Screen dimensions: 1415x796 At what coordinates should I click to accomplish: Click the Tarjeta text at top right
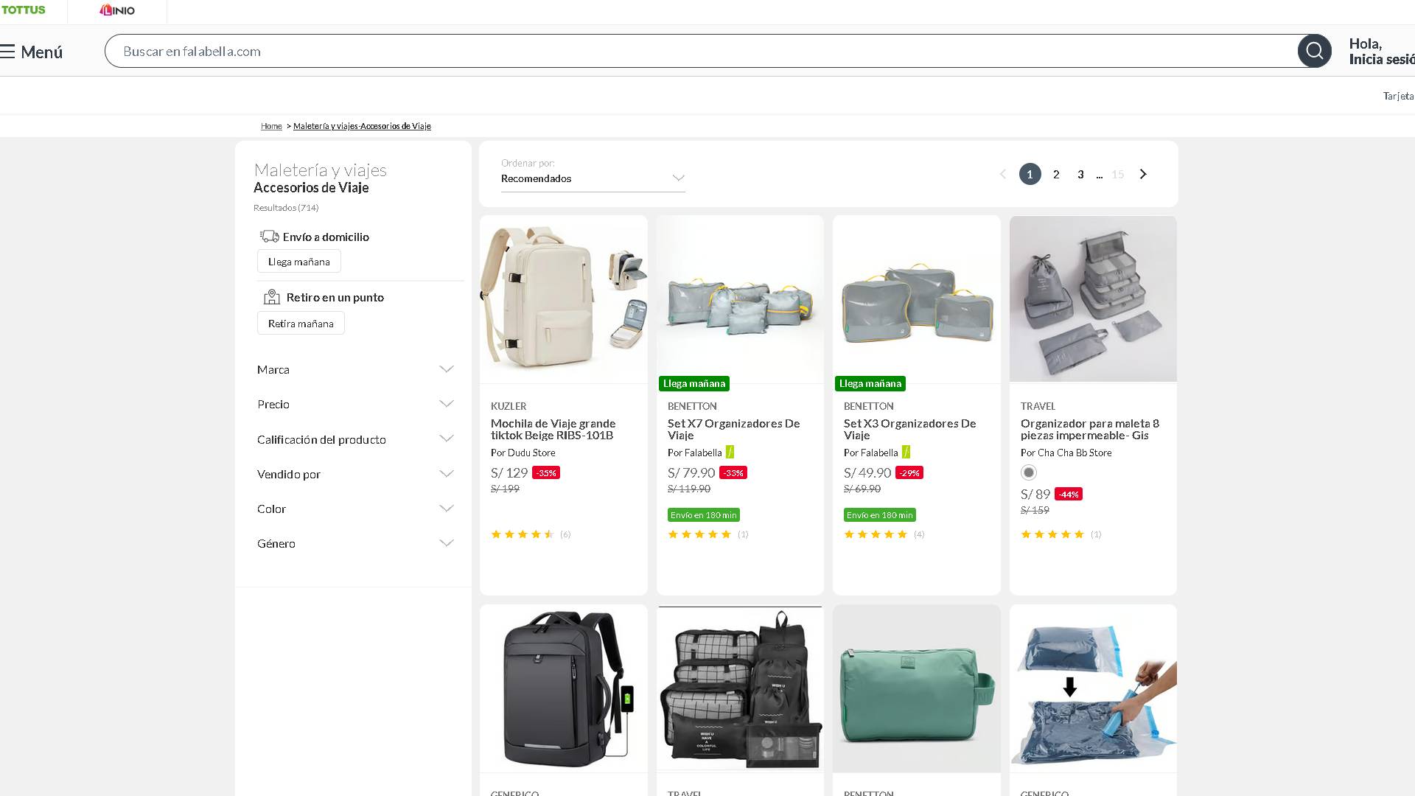(1398, 96)
